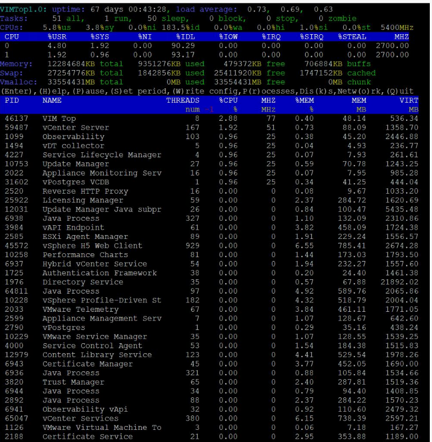The width and height of the screenshot is (432, 442).
Task: Click vPostgres VCDB process name
Action: click(76, 182)
